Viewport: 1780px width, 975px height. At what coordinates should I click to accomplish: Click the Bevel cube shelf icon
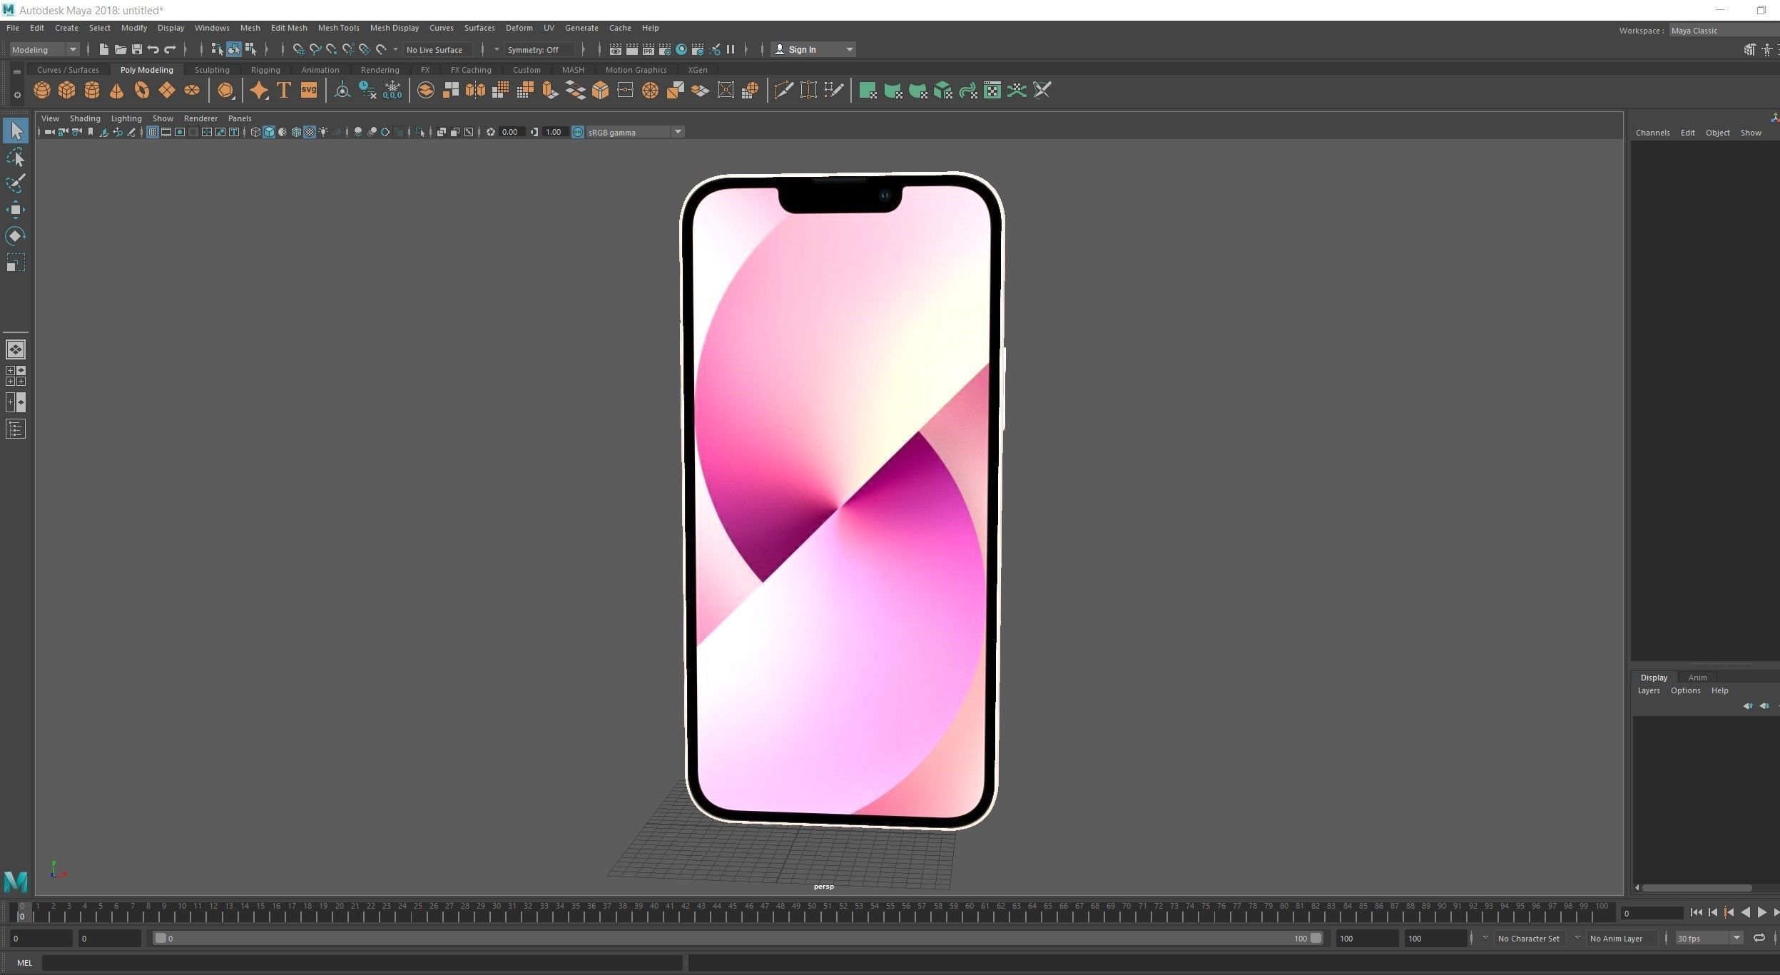pyautogui.click(x=601, y=91)
